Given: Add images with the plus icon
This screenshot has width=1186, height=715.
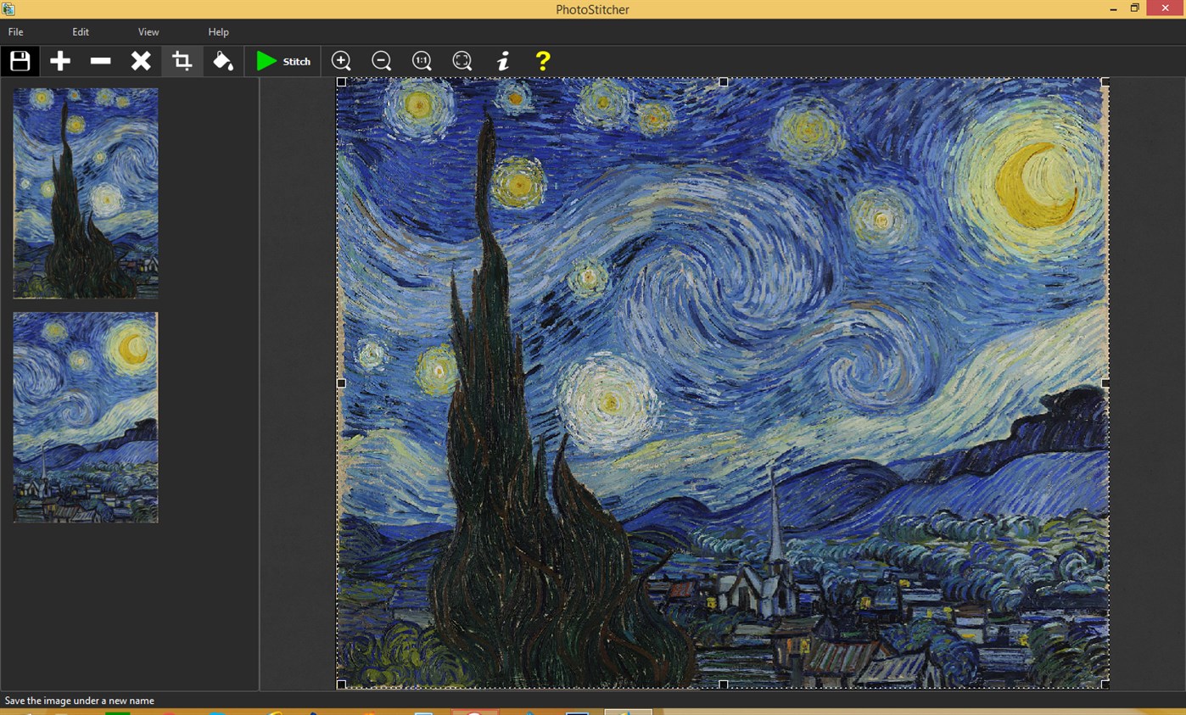Looking at the screenshot, I should (60, 61).
